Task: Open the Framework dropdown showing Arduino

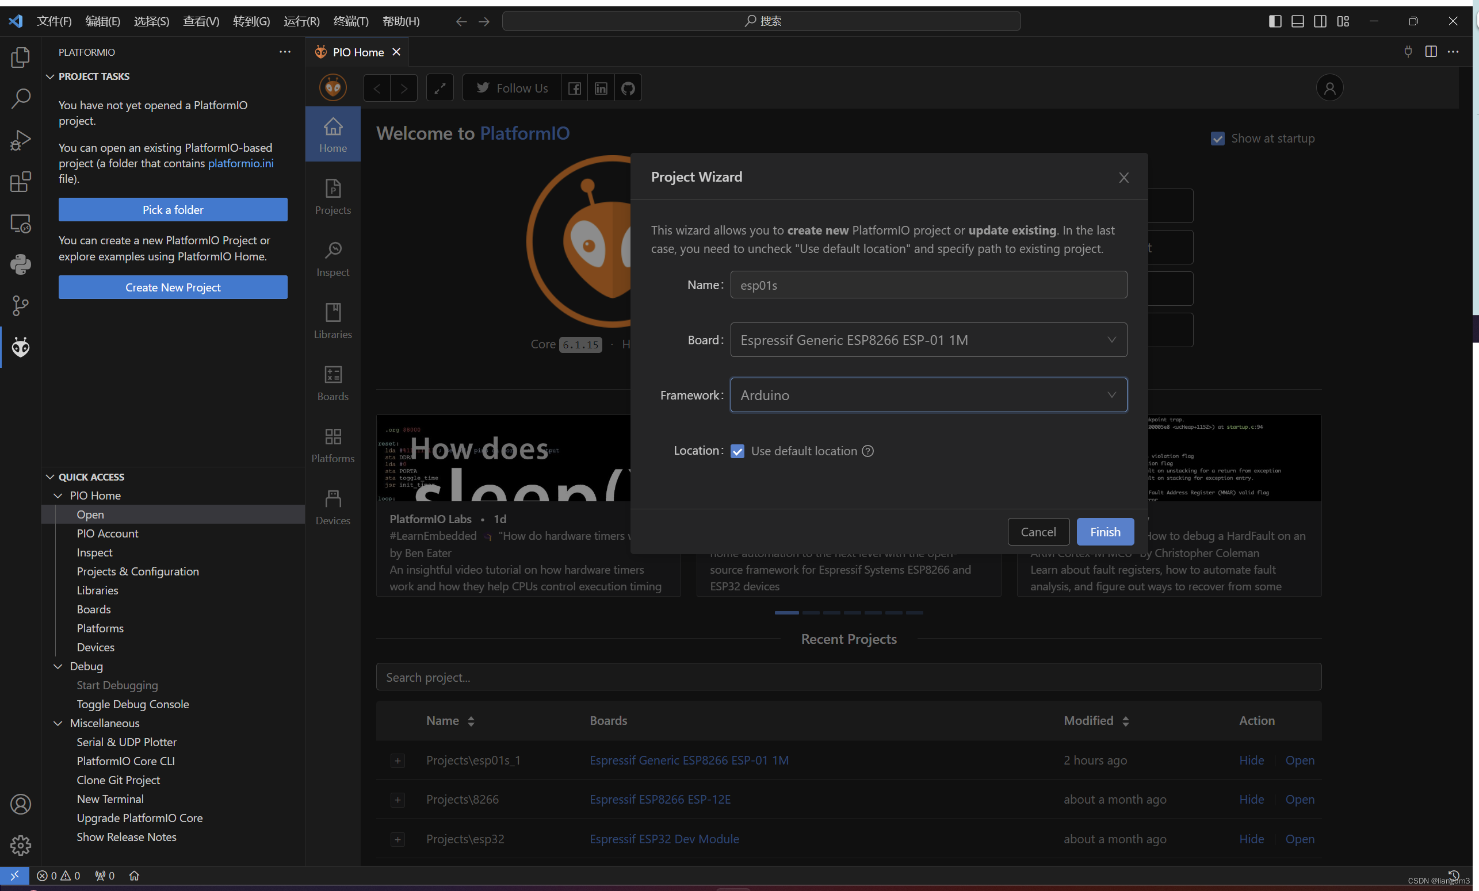Action: pyautogui.click(x=928, y=395)
